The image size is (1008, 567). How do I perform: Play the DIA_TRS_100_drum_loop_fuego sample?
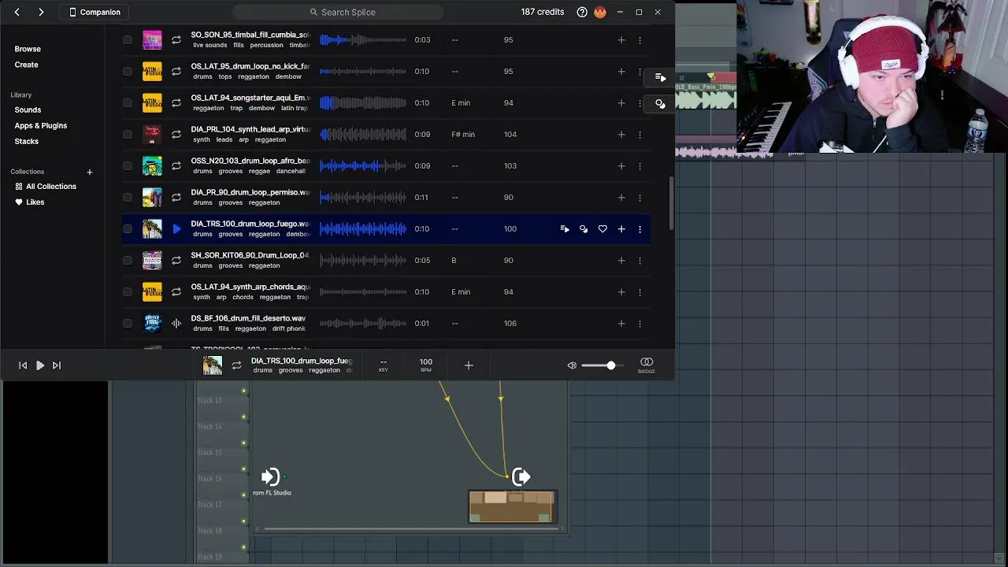coord(176,229)
